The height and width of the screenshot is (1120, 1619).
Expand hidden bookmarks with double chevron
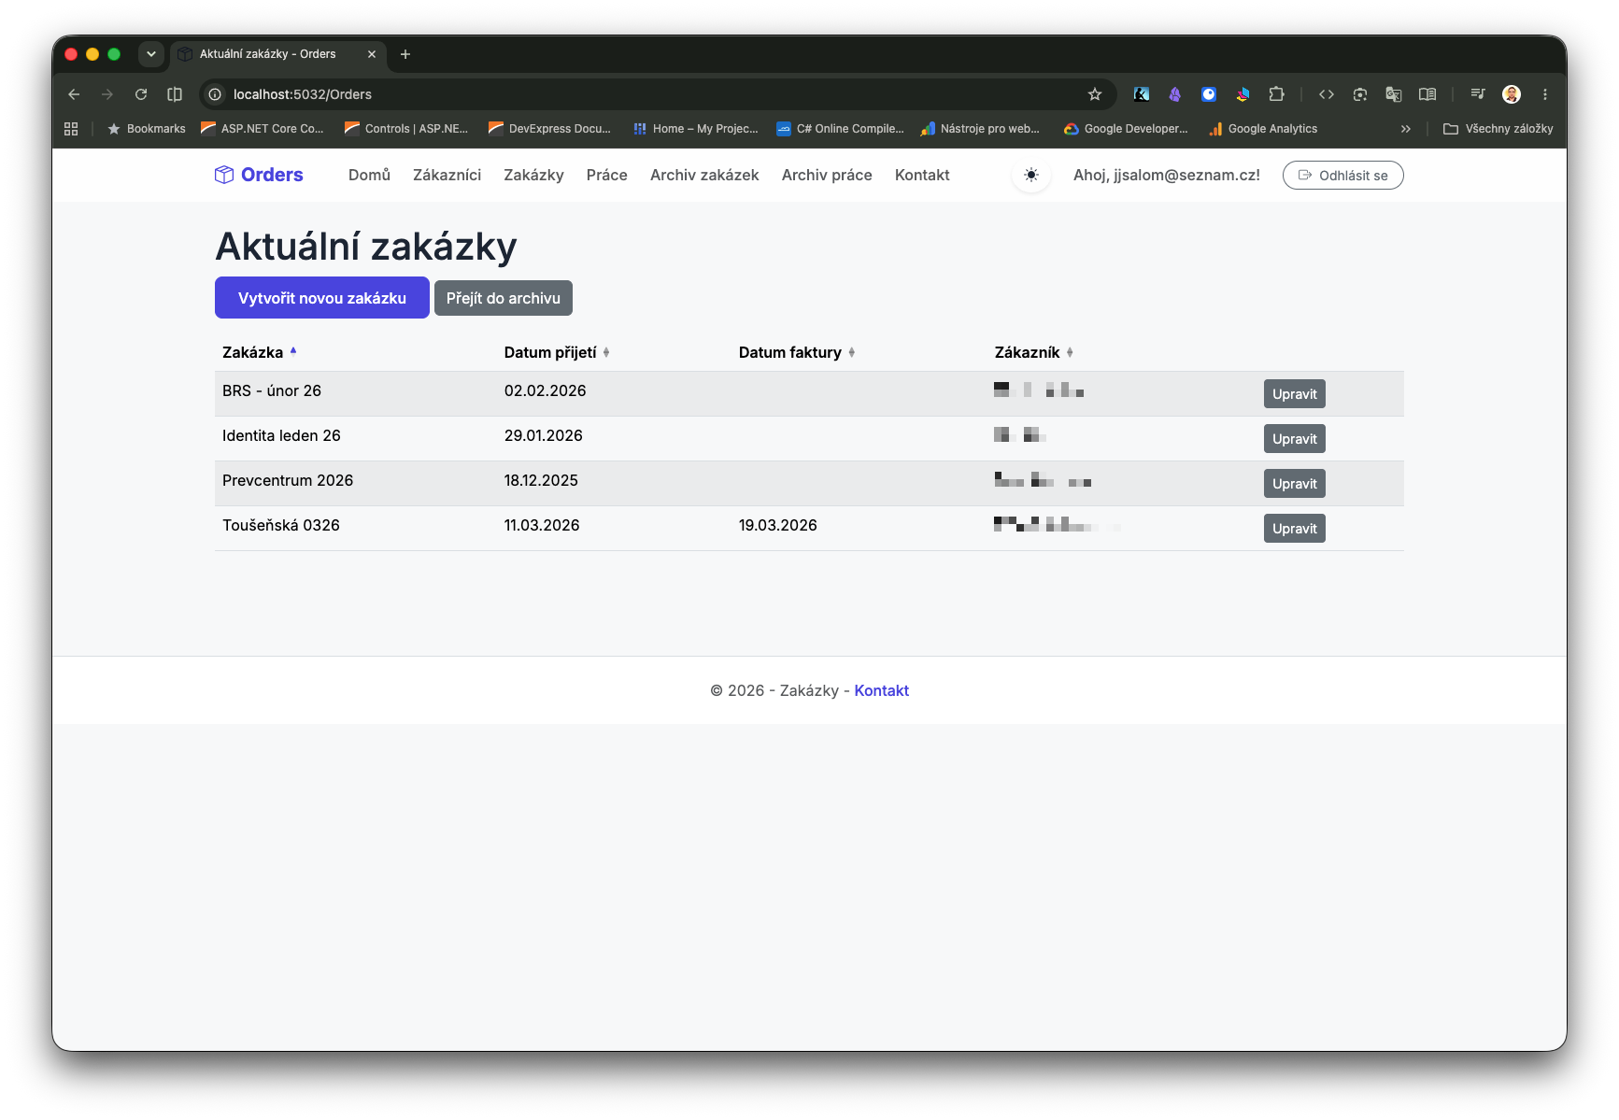(1406, 129)
